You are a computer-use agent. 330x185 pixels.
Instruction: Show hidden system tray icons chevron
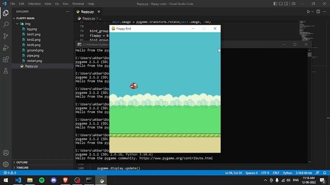(266, 180)
